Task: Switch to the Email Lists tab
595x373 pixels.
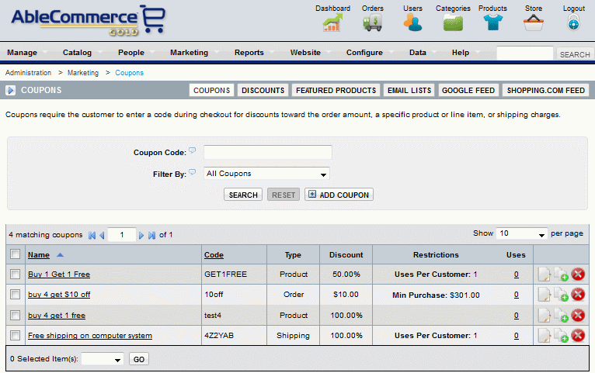Action: [x=409, y=91]
